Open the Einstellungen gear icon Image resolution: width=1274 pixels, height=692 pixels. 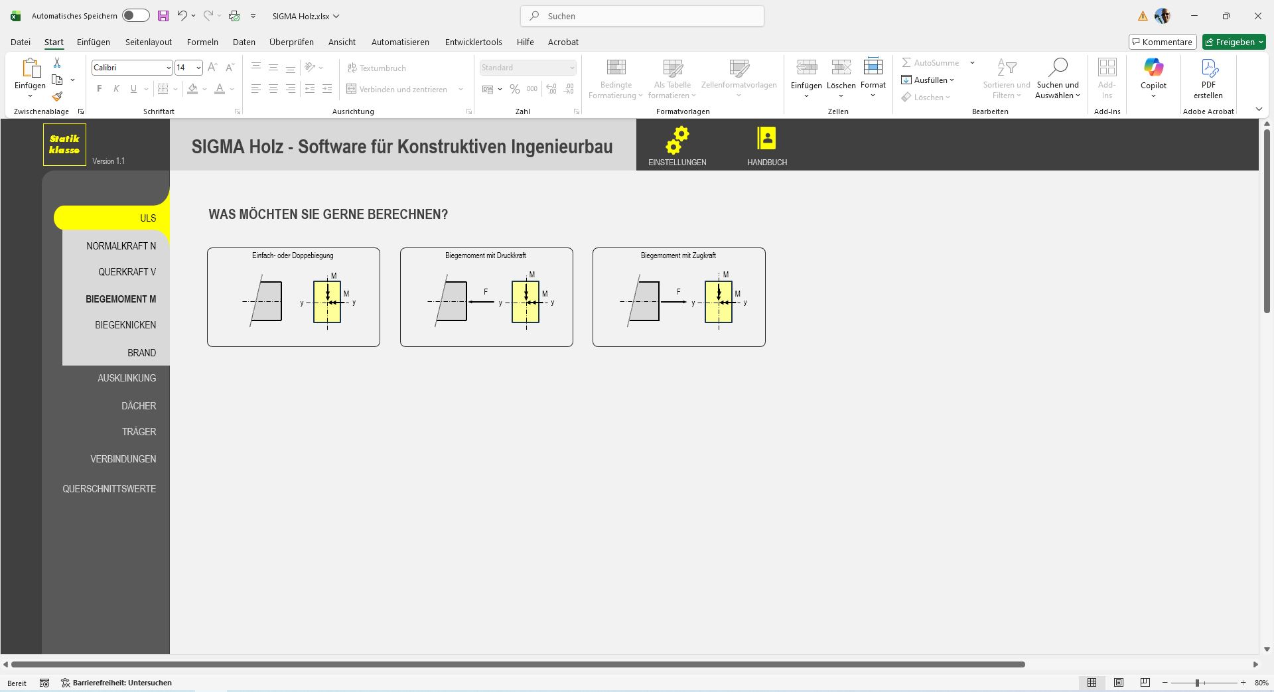tap(677, 140)
